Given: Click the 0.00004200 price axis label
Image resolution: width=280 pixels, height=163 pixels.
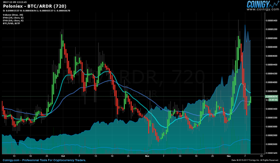Looking at the screenshot, I should (272, 73).
